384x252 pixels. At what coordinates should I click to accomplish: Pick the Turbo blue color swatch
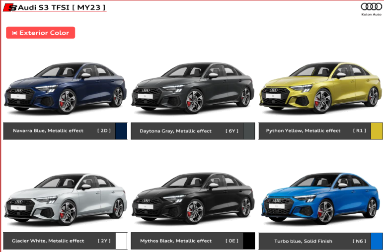pyautogui.click(x=377, y=241)
